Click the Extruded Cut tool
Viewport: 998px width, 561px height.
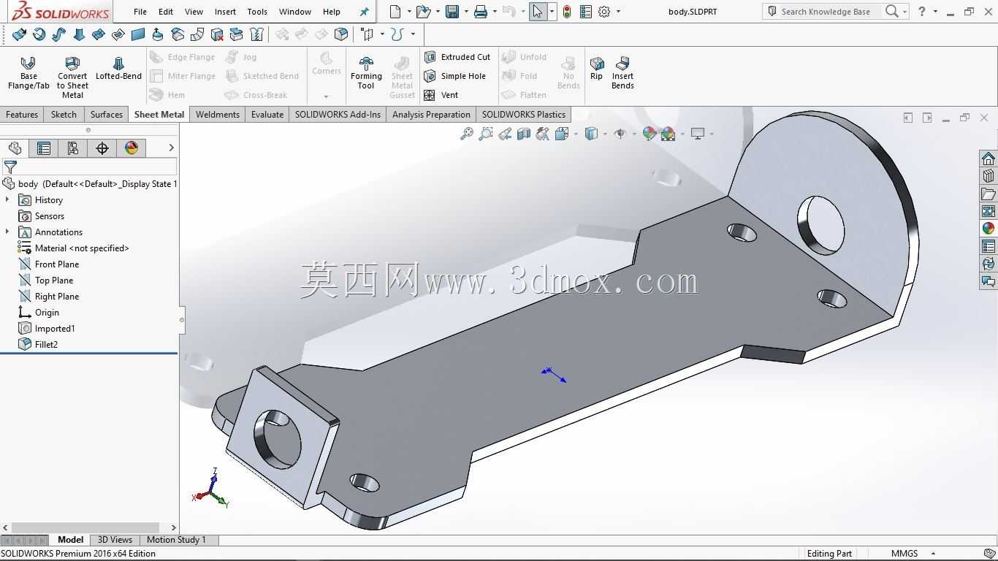(x=457, y=57)
